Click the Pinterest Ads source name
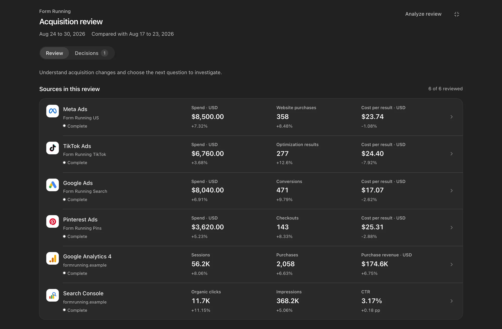The height and width of the screenshot is (329, 502). [80, 220]
